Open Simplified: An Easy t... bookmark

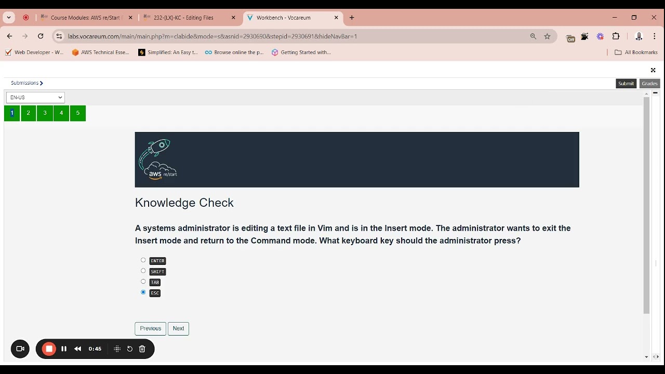(x=168, y=52)
